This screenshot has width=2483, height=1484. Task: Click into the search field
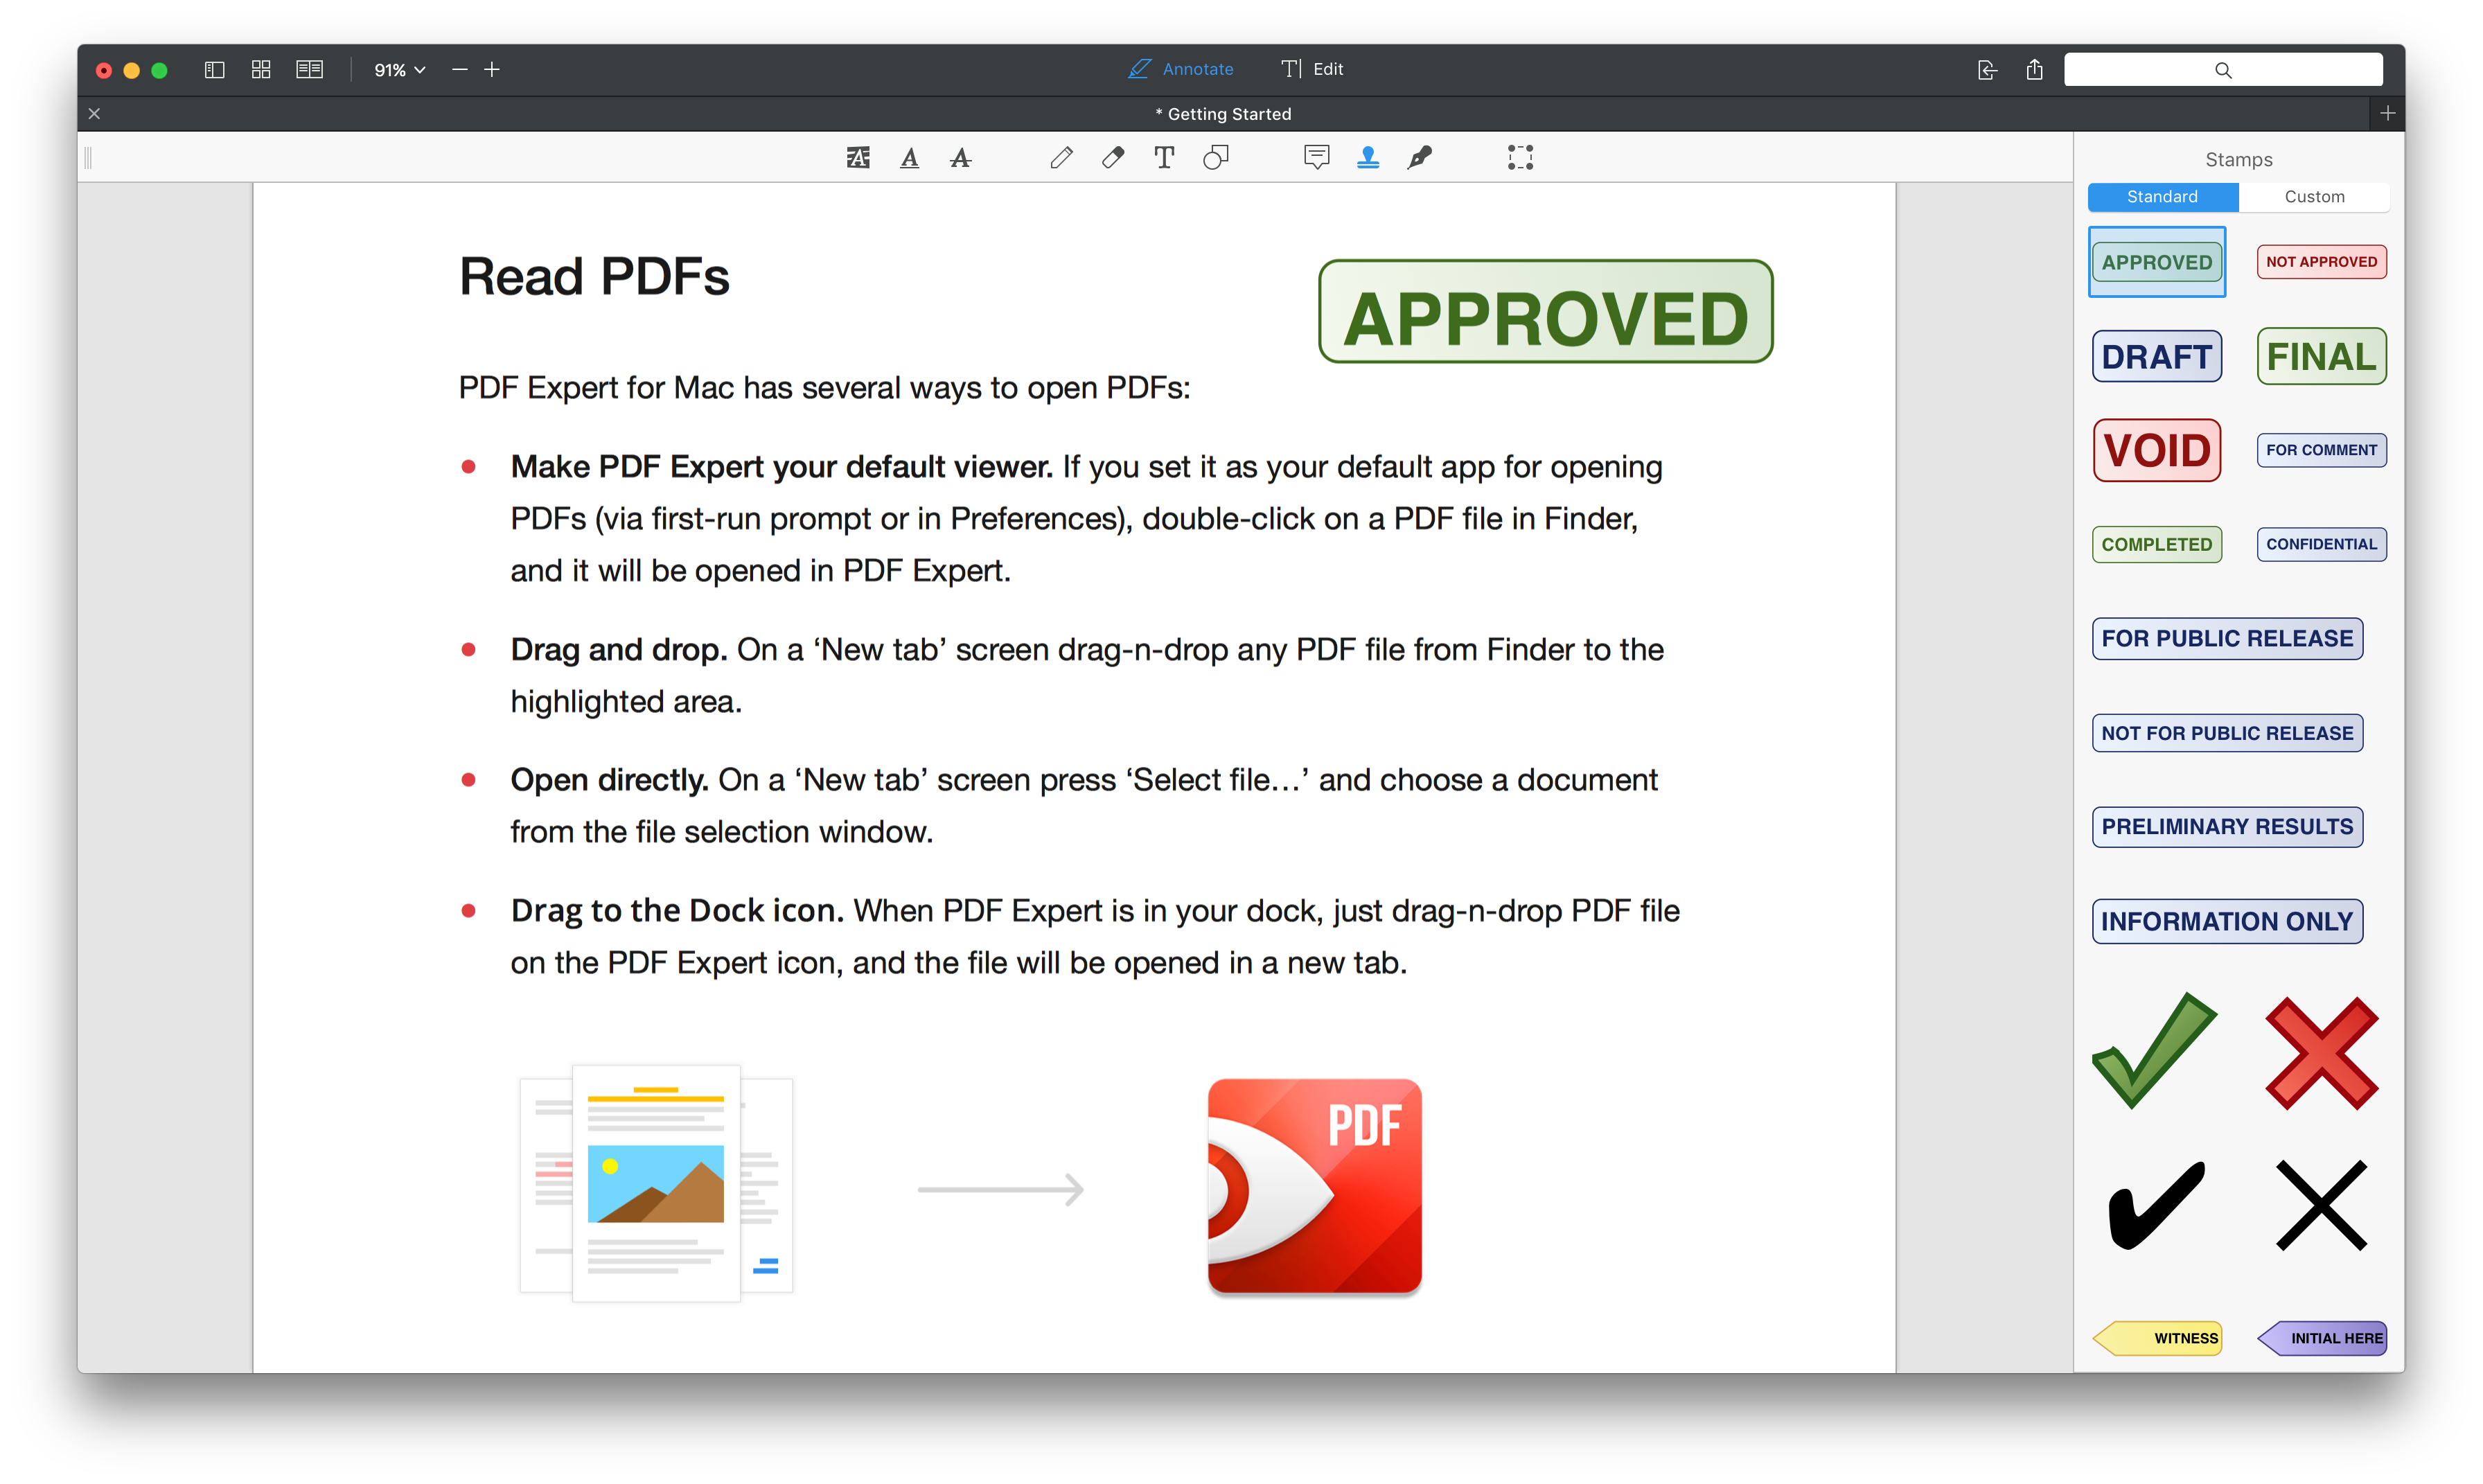click(x=2222, y=70)
